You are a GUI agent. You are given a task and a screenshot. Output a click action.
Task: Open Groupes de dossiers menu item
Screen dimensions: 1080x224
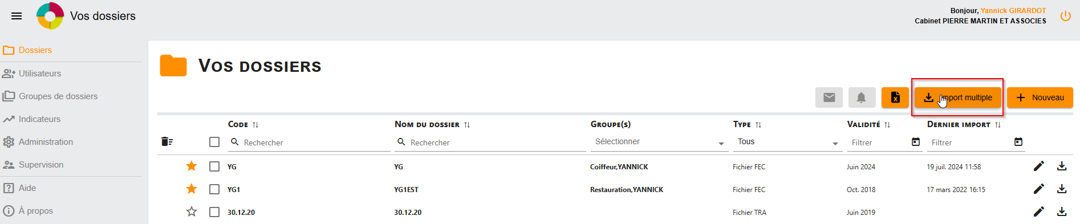coord(58,96)
